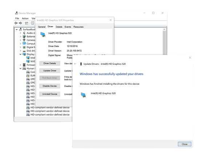The image size is (205, 161).
Task: Select the Firmware category icon
Action: [24, 65]
